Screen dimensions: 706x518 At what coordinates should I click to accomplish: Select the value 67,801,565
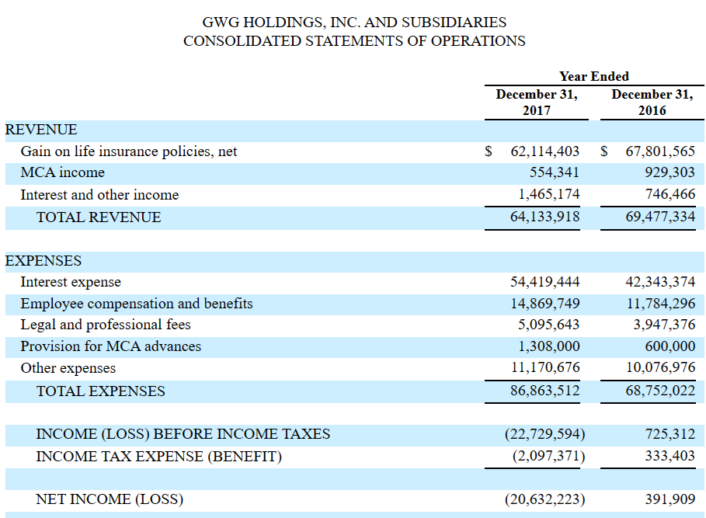point(660,151)
